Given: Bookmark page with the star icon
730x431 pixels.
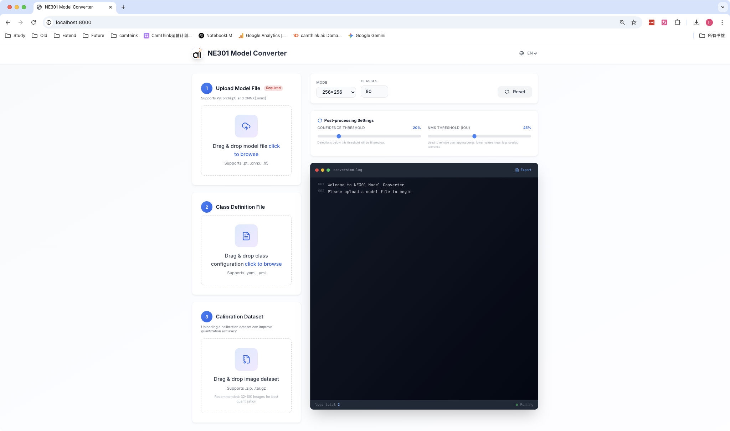Looking at the screenshot, I should coord(634,22).
